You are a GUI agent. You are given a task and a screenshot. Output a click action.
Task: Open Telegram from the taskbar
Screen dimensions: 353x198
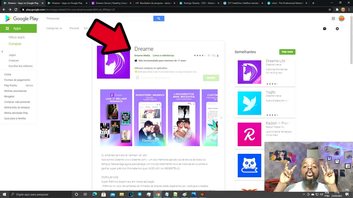tap(140, 194)
